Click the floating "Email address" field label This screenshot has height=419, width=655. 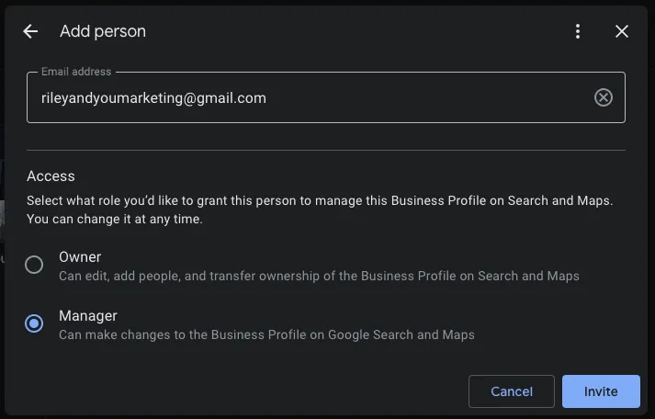tap(76, 72)
